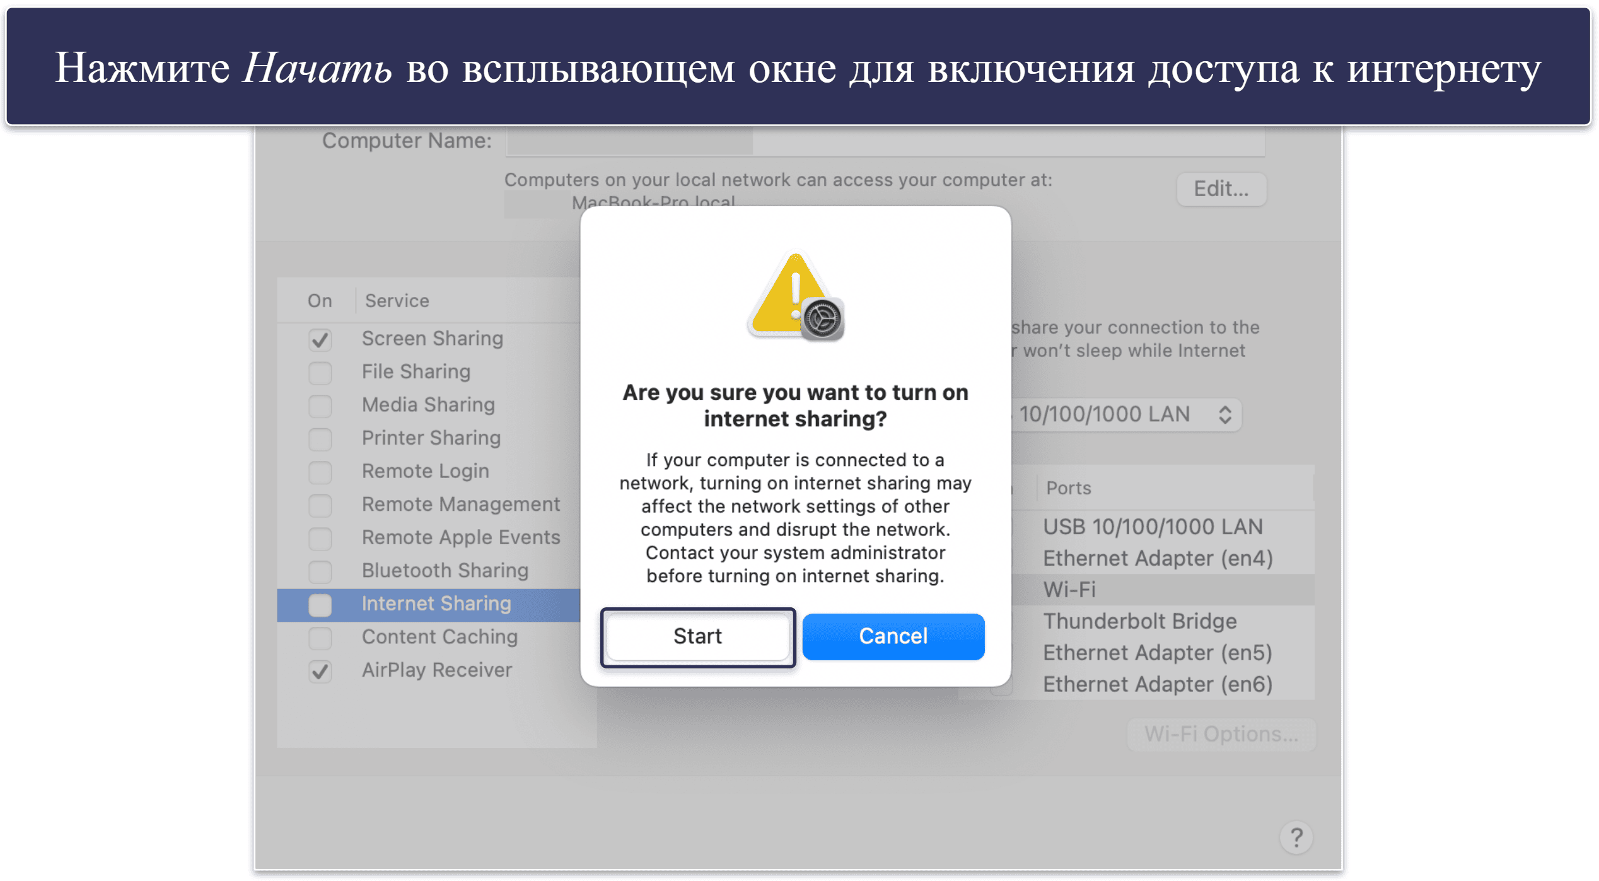The height and width of the screenshot is (881, 1599).
Task: Select the Wi-Fi port row
Action: click(x=1163, y=590)
